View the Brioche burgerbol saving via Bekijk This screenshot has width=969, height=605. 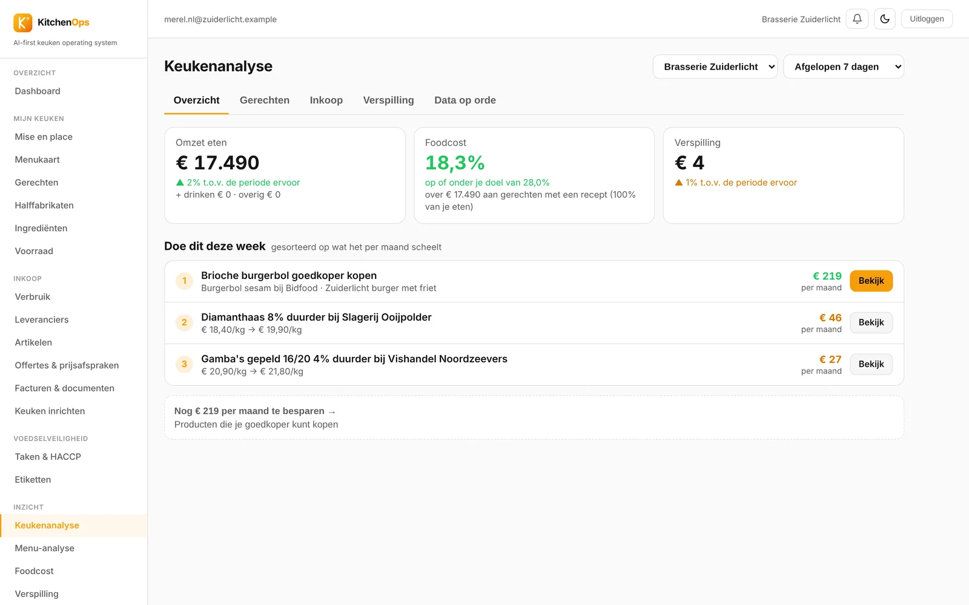point(871,281)
